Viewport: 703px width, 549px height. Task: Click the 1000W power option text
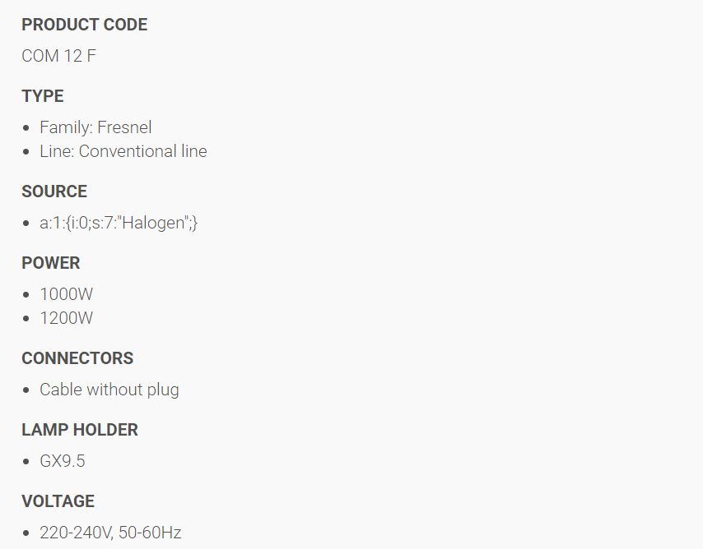67,294
